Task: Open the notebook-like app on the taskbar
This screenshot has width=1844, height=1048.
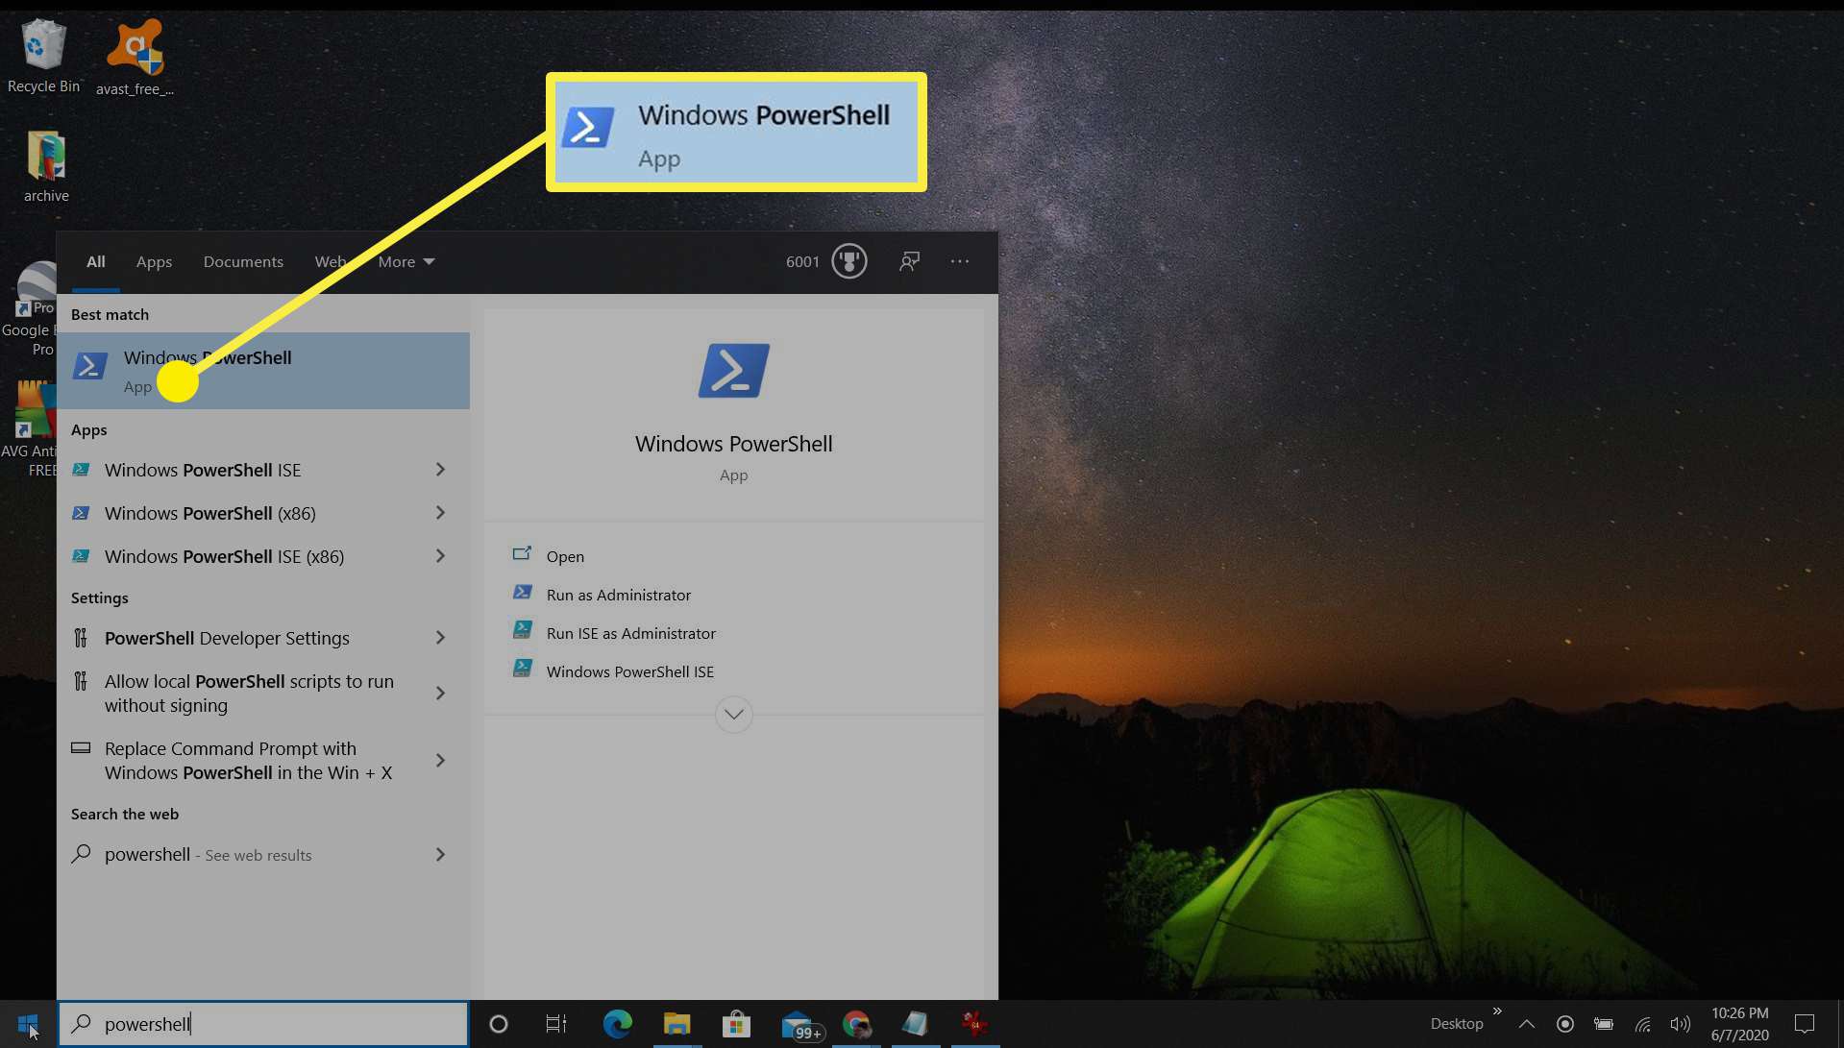Action: pyautogui.click(x=915, y=1024)
